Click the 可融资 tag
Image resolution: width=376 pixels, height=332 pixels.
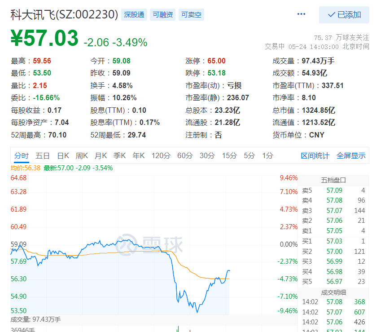pos(163,15)
